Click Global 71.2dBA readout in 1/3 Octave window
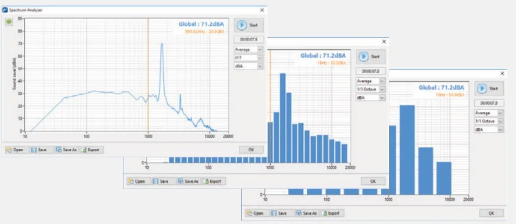This screenshot has width=516, height=224. coord(323,55)
